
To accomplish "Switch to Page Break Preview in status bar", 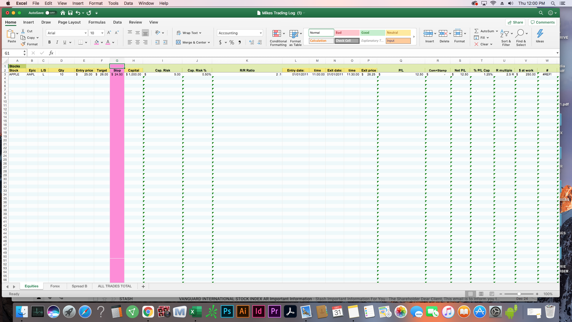I will tap(492, 294).
